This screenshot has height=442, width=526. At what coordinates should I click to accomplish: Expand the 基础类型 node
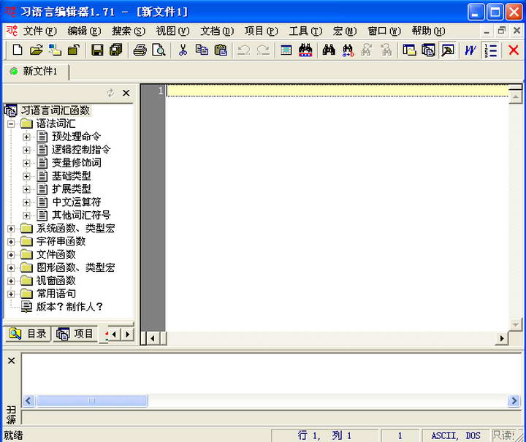26,176
